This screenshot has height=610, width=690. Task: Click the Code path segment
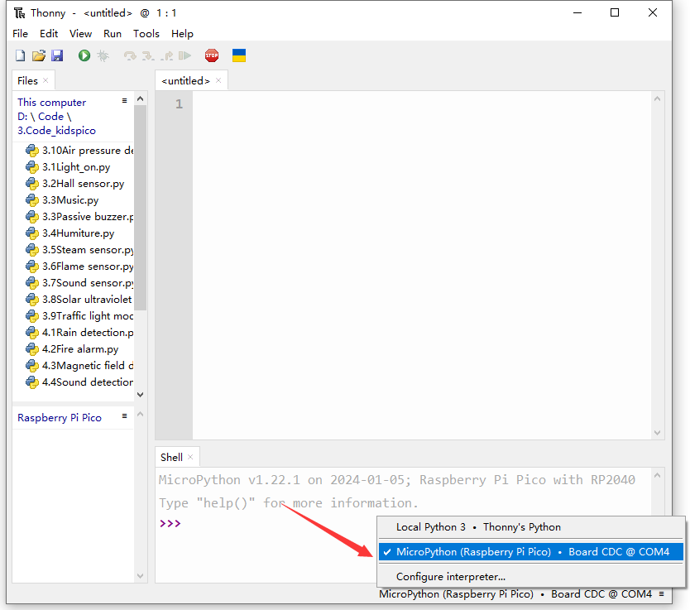(50, 117)
